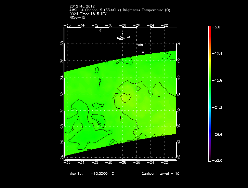248x188 pixels.
Task: Select the -15.8 color bar label
Action: coord(218,81)
